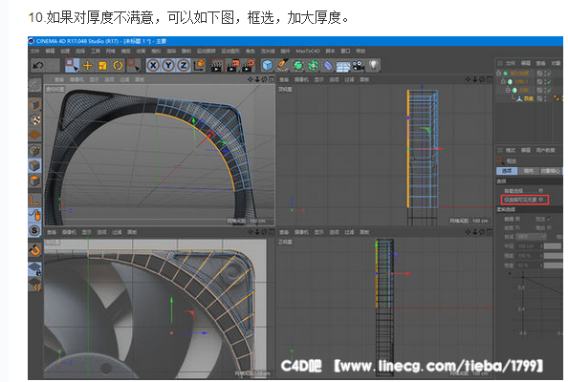Toggle the 表面 checkbox
The width and height of the screenshot is (568, 382).
518,227
